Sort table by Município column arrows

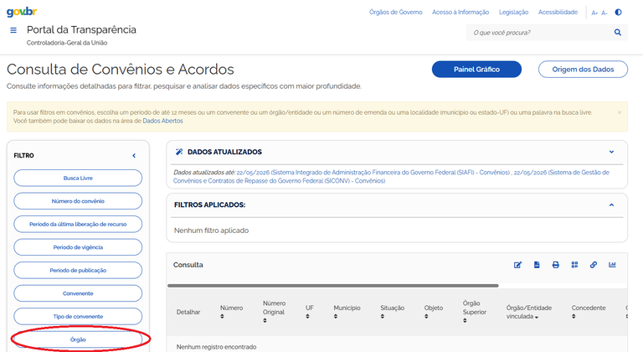click(x=336, y=317)
